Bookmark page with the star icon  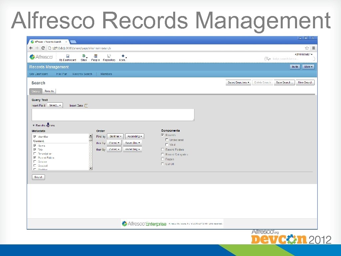[x=307, y=48]
